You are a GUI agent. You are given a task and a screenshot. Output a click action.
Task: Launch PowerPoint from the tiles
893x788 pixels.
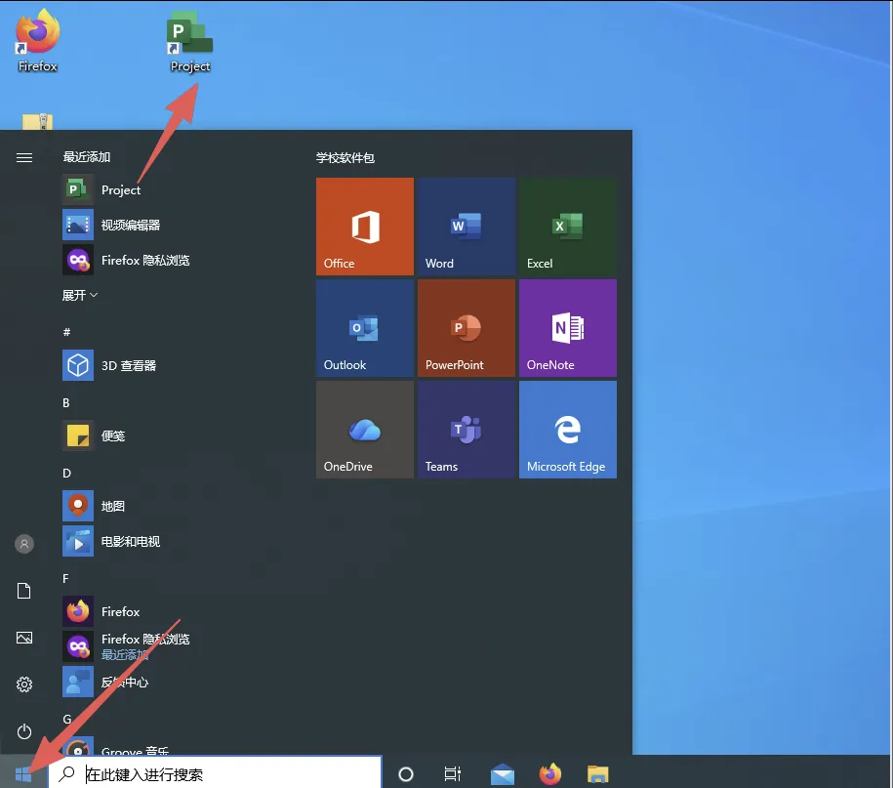467,328
